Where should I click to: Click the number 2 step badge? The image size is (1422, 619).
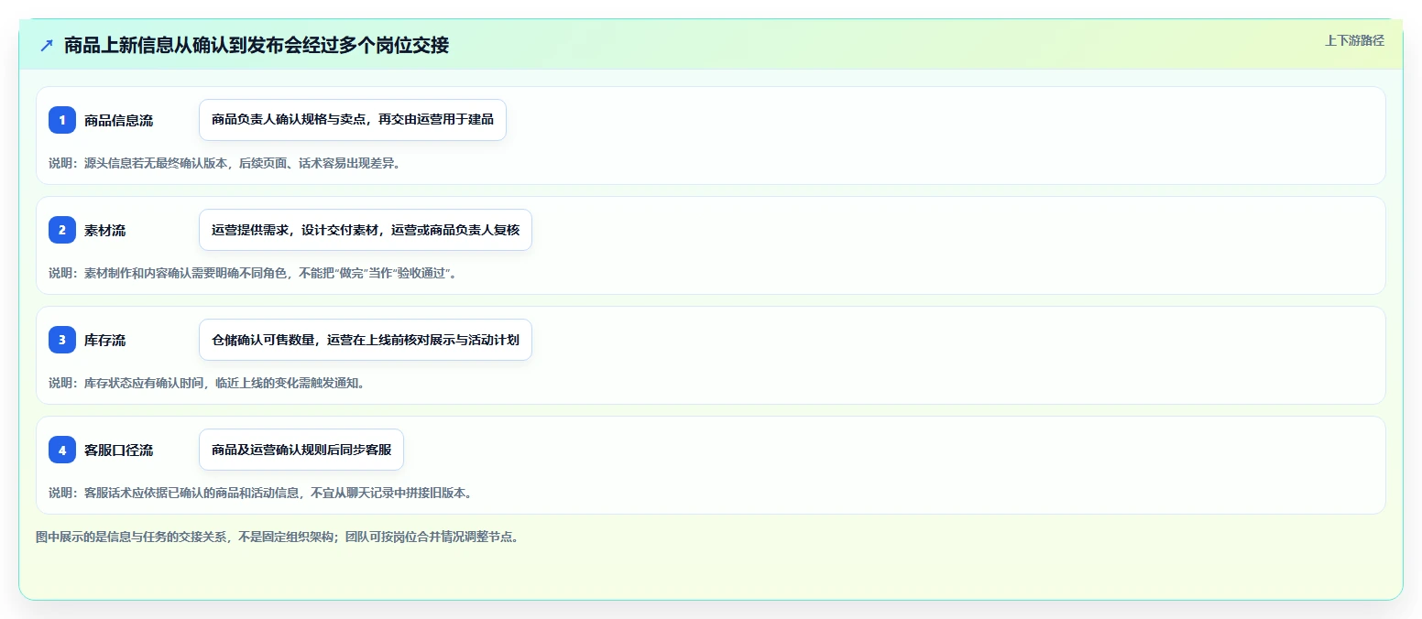click(x=62, y=230)
